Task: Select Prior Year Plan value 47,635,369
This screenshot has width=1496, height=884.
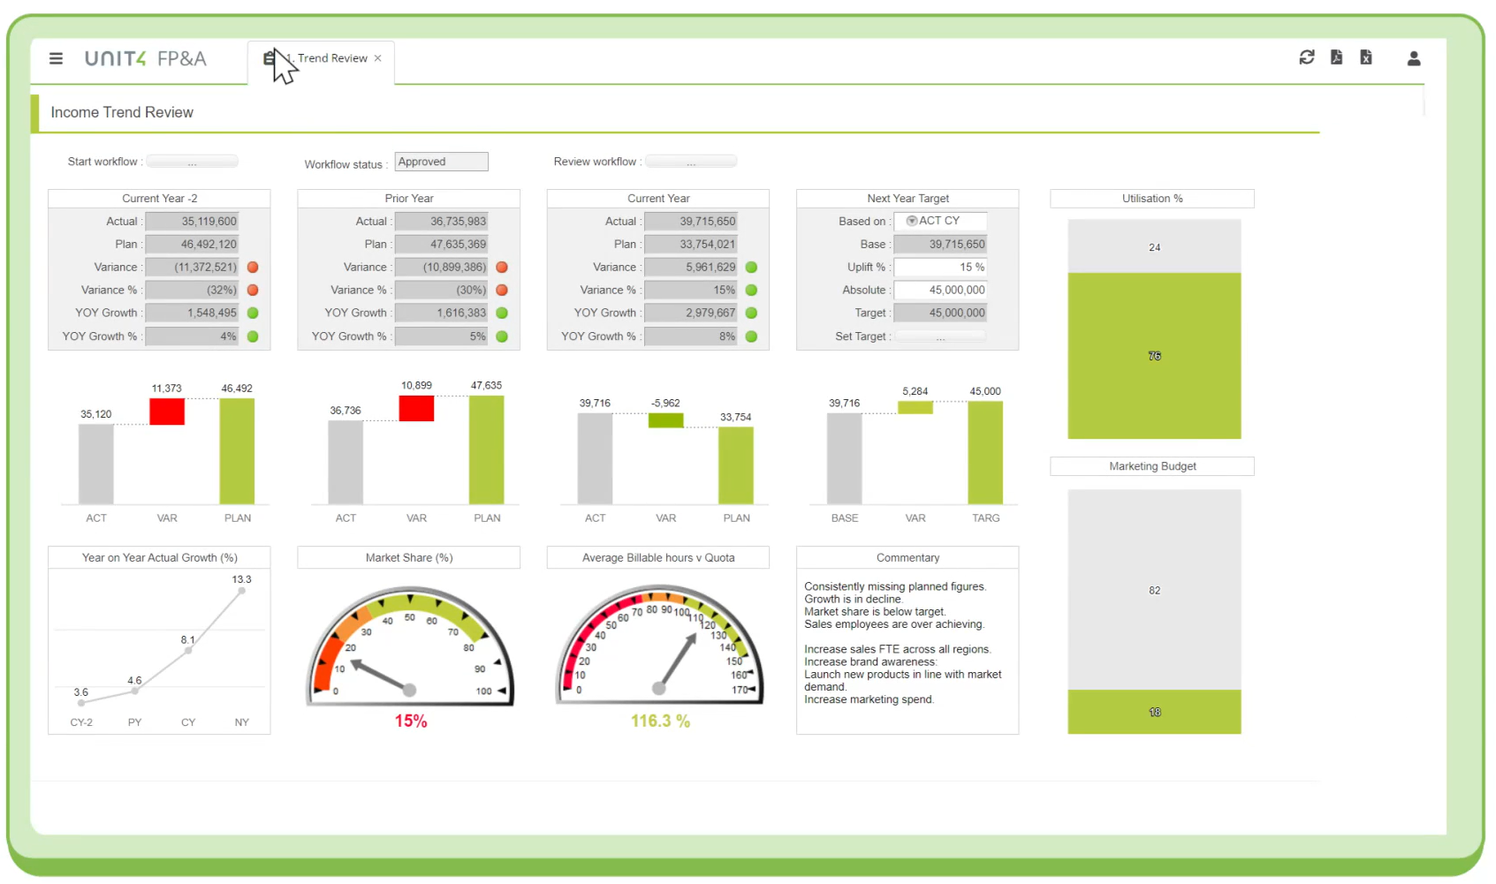Action: [441, 244]
